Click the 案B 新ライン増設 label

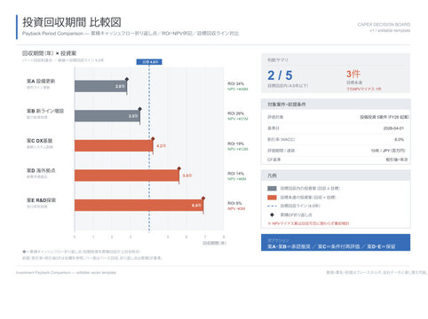coord(45,111)
